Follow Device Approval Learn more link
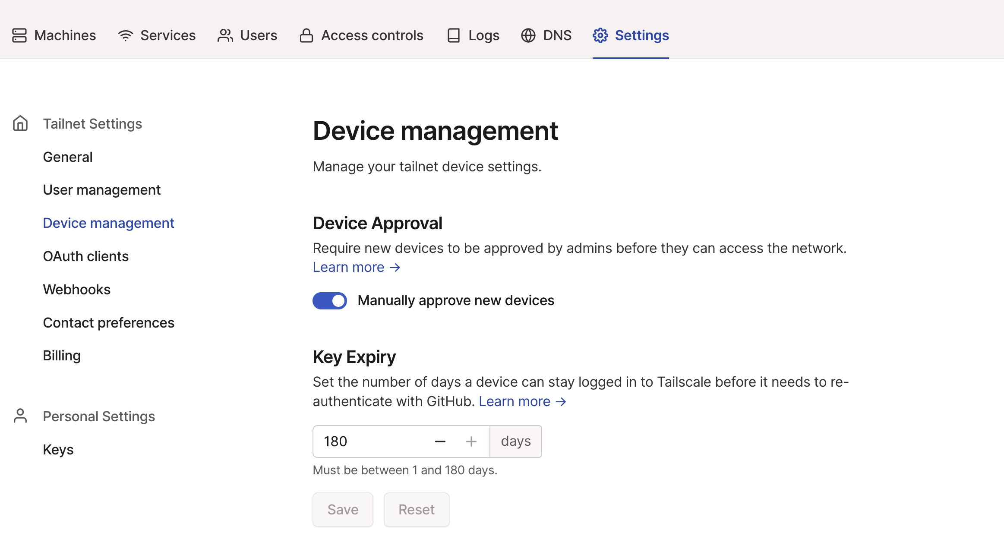This screenshot has width=1004, height=536. click(357, 267)
